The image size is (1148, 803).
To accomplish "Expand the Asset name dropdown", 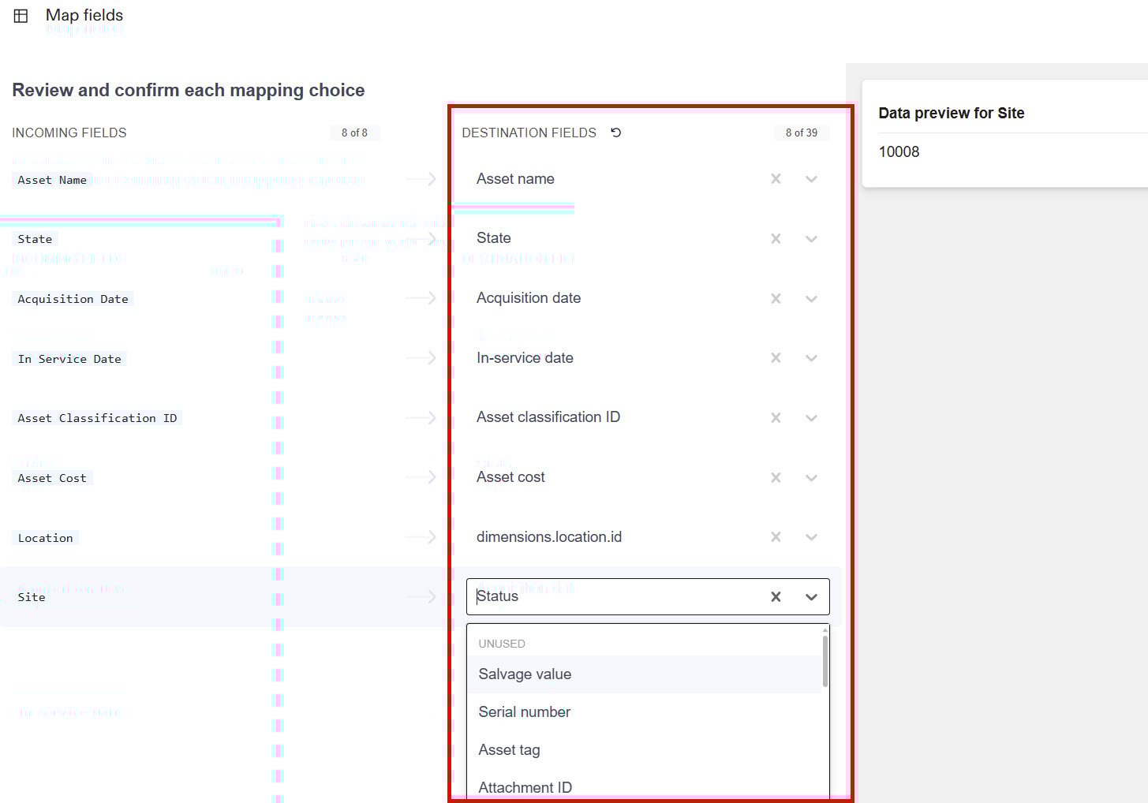I will point(811,179).
